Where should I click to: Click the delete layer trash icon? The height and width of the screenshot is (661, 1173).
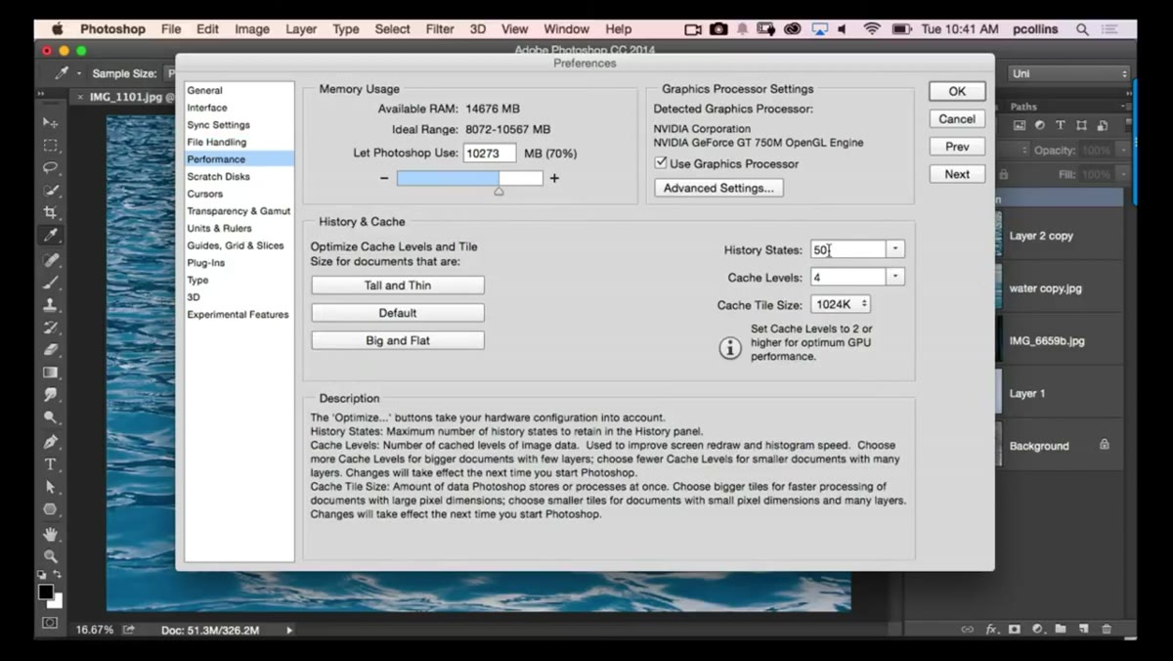(x=1107, y=629)
